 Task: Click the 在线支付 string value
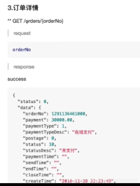(83, 132)
